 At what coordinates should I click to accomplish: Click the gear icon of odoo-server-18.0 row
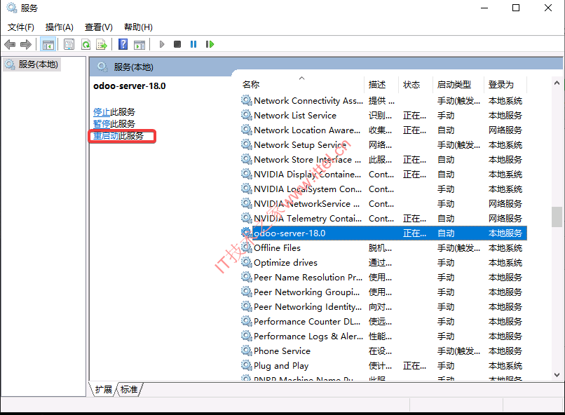(247, 233)
